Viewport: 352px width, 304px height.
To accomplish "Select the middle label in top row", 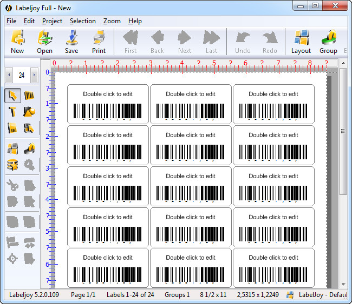I will point(191,104).
